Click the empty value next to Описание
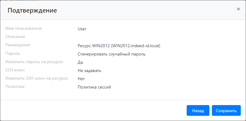This screenshot has height=121, width=246. 159,37
